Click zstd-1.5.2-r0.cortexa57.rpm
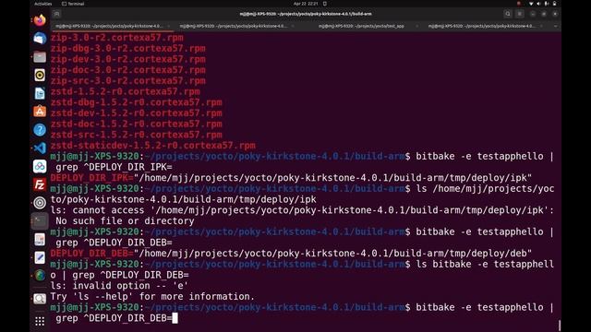Screen dimensions: 591x332 tap(126, 91)
